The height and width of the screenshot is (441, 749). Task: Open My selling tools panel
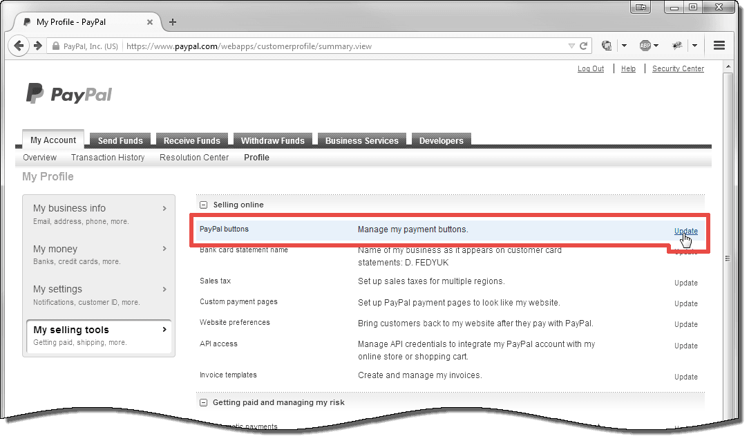99,337
